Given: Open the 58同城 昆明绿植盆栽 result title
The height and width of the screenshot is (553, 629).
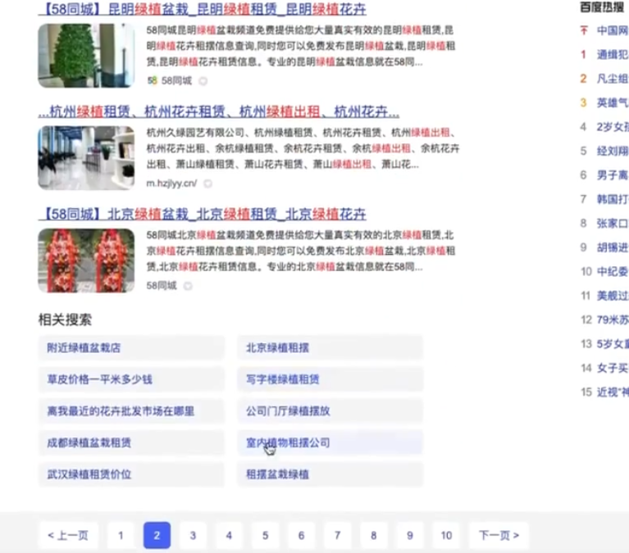Looking at the screenshot, I should 203,9.
